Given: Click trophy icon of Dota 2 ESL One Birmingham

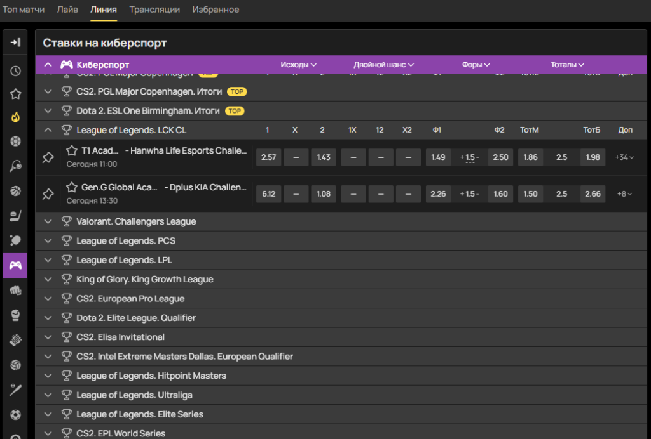Looking at the screenshot, I should point(66,111).
